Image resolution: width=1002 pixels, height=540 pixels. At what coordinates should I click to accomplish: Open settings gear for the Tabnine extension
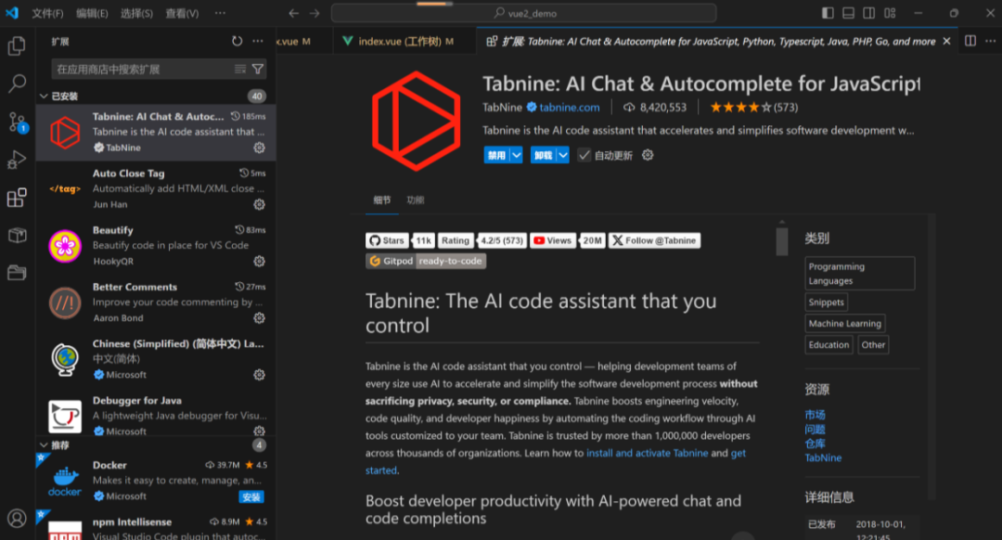pyautogui.click(x=258, y=148)
